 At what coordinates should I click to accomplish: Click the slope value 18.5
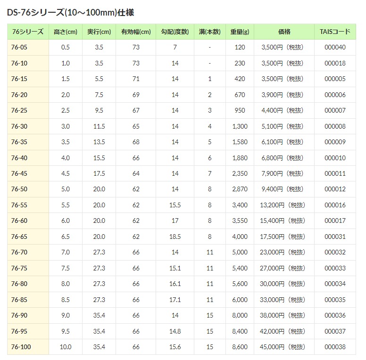point(175,237)
